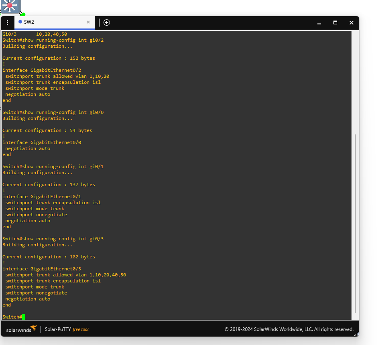378x345 pixels.
Task: Click 'Current configuration : 182 bytes' line
Action: pyautogui.click(x=49, y=257)
